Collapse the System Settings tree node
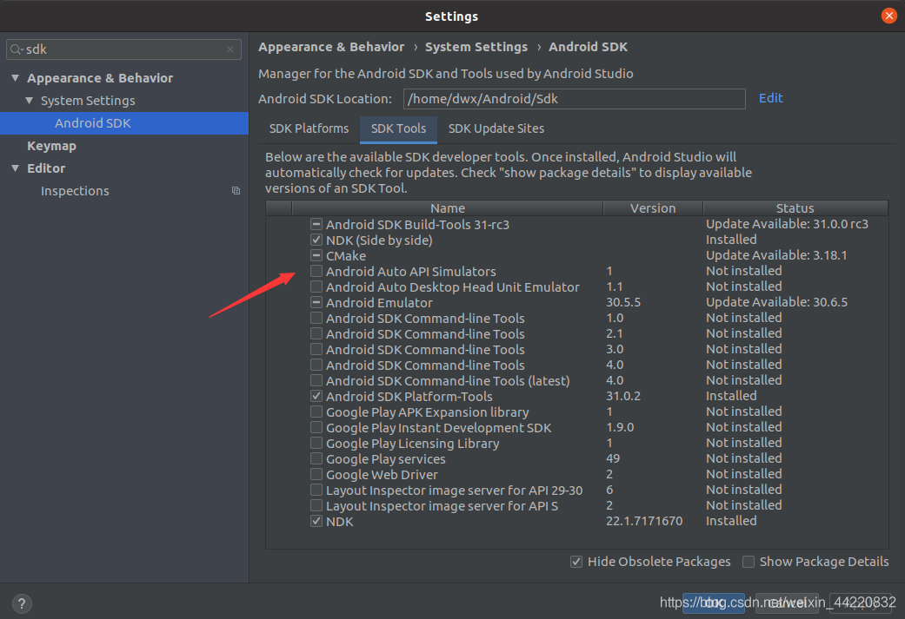Image resolution: width=905 pixels, height=619 pixels. coord(30,101)
